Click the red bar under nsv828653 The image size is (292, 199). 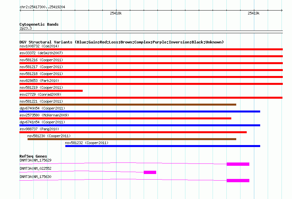151,84
